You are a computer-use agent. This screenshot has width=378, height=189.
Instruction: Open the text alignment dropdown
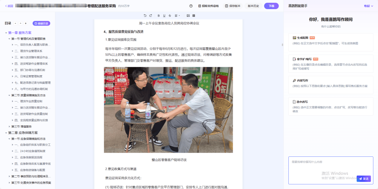(177, 16)
